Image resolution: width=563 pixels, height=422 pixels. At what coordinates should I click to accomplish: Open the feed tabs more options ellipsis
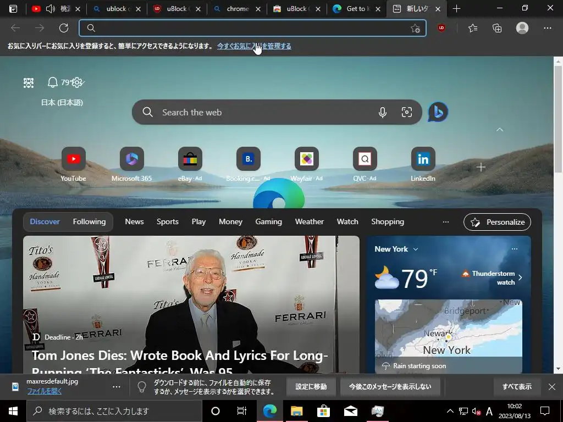(445, 222)
